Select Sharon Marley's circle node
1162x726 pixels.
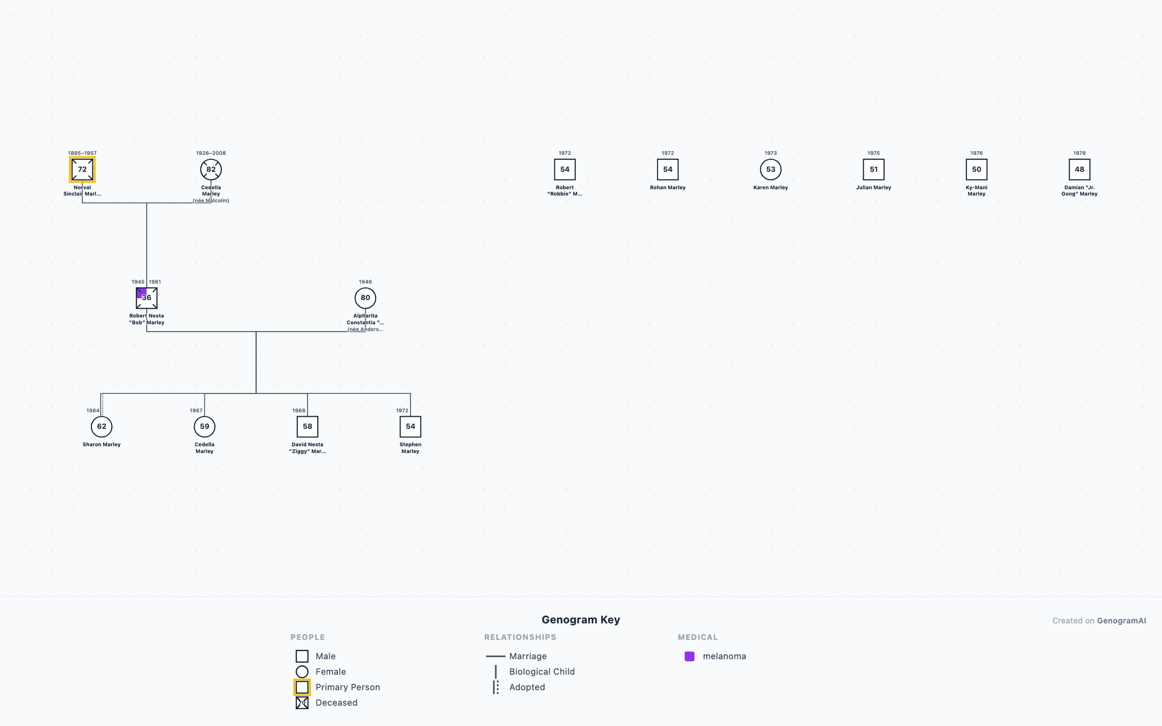(x=102, y=427)
